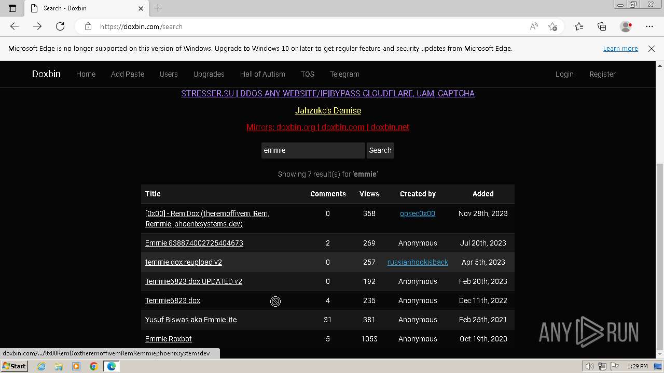Select the Edge taskbar icon
This screenshot has width=664, height=373.
click(112, 366)
